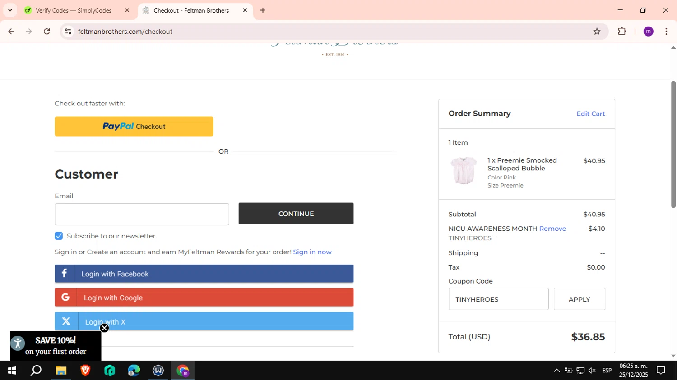Edit the TINYHEROES coupon code field
This screenshot has height=380, width=677.
point(498,299)
